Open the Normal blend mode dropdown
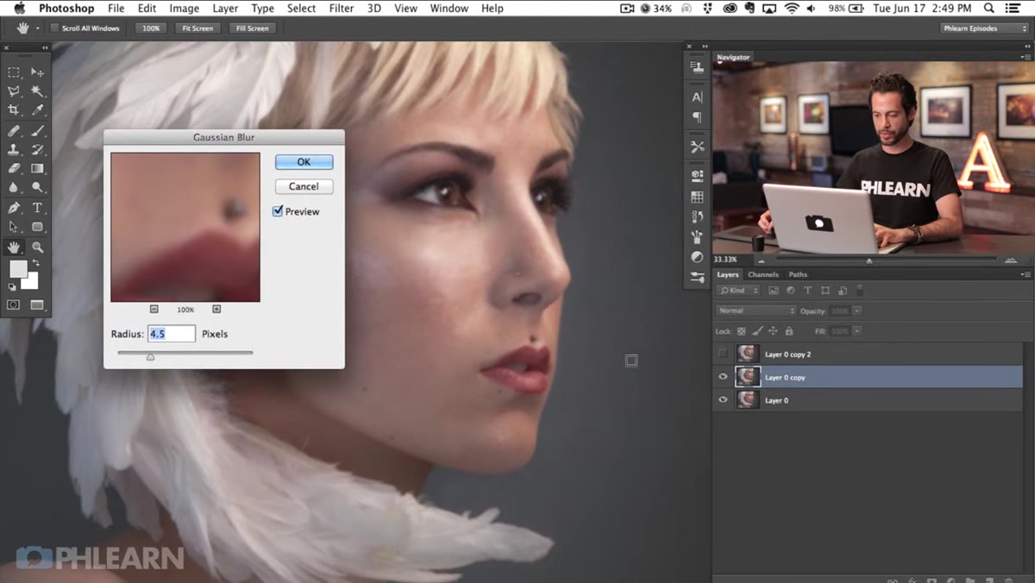1035x583 pixels. [x=756, y=310]
